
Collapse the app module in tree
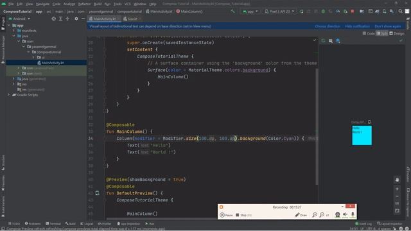(x=9, y=26)
